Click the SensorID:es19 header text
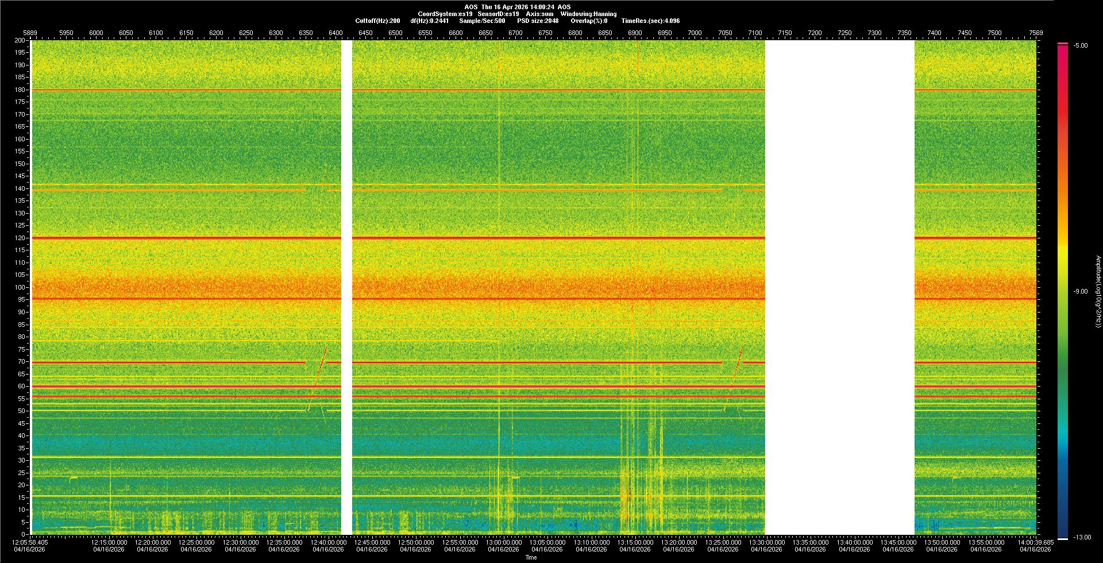 [x=498, y=14]
